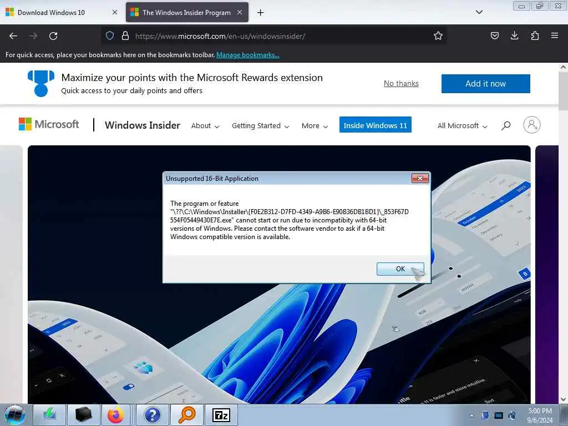Expand the About dropdown menu
Image resolution: width=568 pixels, height=426 pixels.
[205, 126]
